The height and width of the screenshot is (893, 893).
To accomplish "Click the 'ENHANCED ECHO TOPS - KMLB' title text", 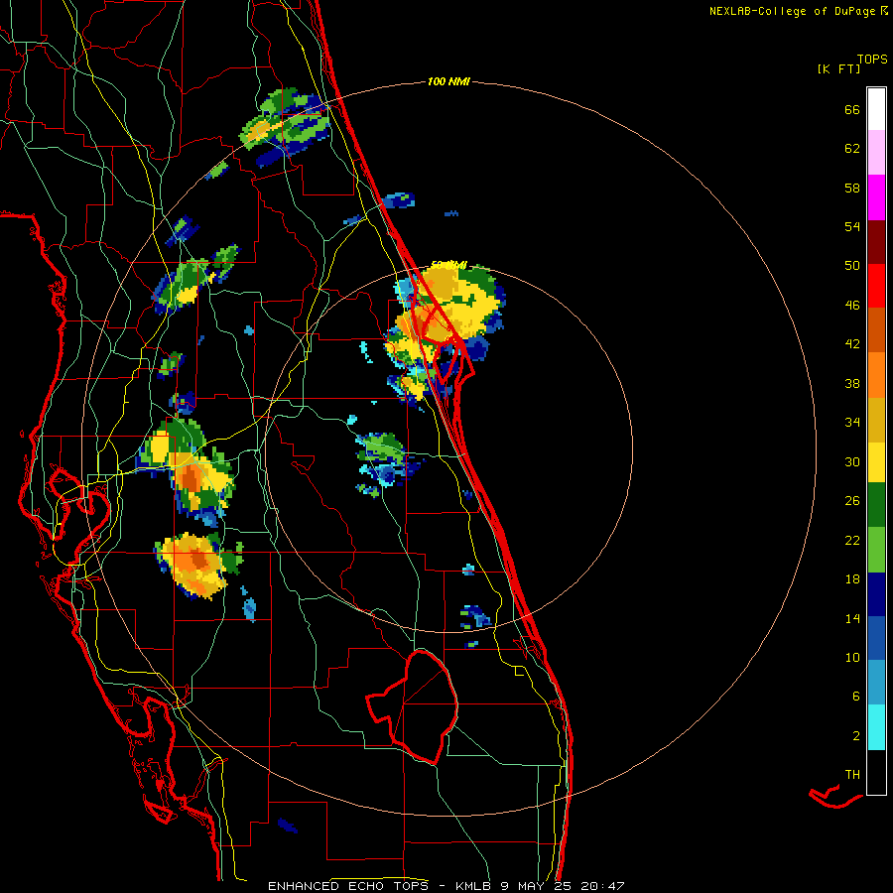I will [x=378, y=886].
